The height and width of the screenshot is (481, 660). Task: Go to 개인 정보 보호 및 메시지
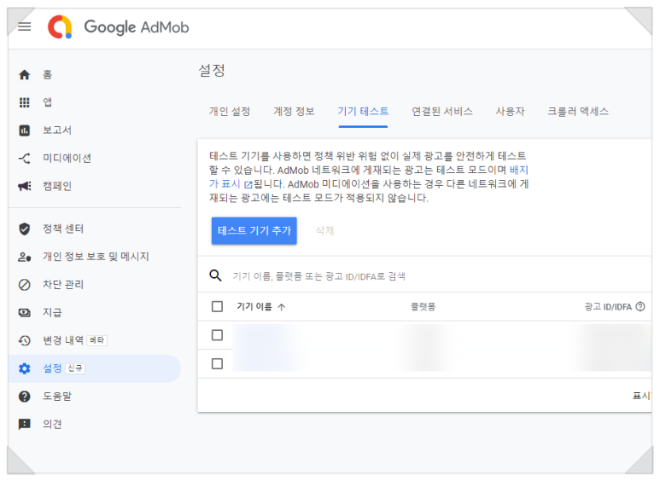pyautogui.click(x=96, y=257)
